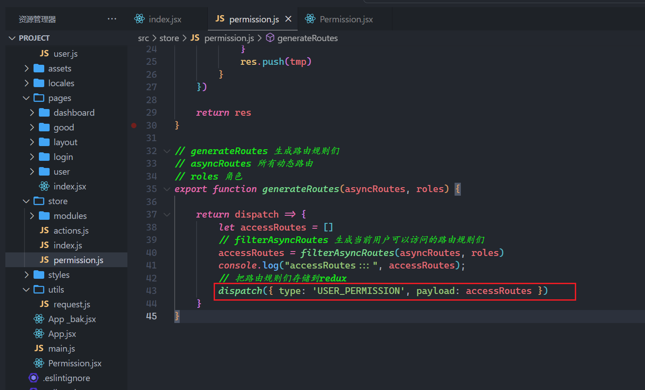The height and width of the screenshot is (390, 645).
Task: Open Permission.jsx in the file tree
Action: pos(75,363)
